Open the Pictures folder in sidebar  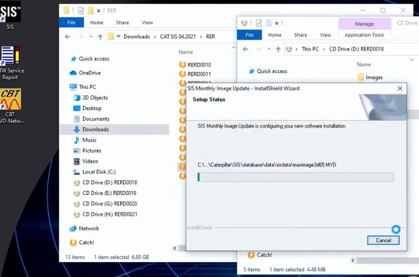[x=92, y=151]
